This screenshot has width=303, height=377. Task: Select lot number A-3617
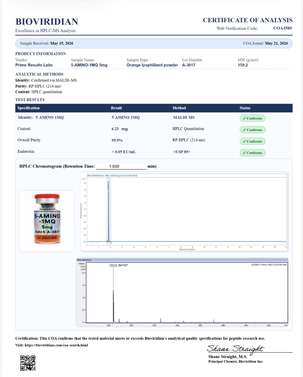point(189,65)
